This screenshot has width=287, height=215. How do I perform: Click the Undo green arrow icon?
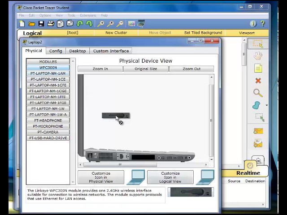pyautogui.click(x=80, y=24)
